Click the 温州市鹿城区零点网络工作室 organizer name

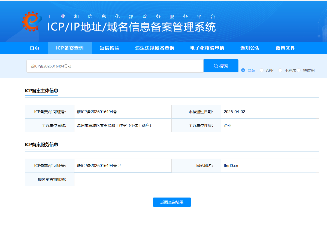point(114,125)
